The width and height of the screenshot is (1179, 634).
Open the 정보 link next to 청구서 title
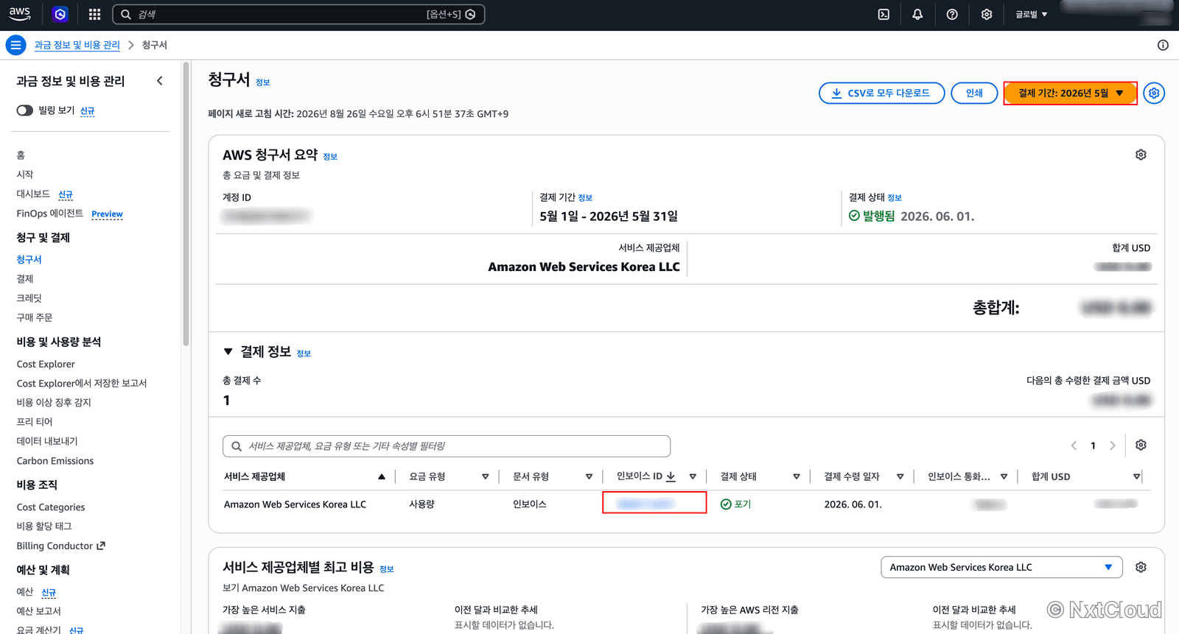click(263, 82)
